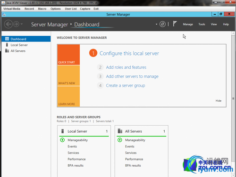This screenshot has height=177, width=236.
Task: Open Manageability in Local Server tile
Action: [x=78, y=140]
